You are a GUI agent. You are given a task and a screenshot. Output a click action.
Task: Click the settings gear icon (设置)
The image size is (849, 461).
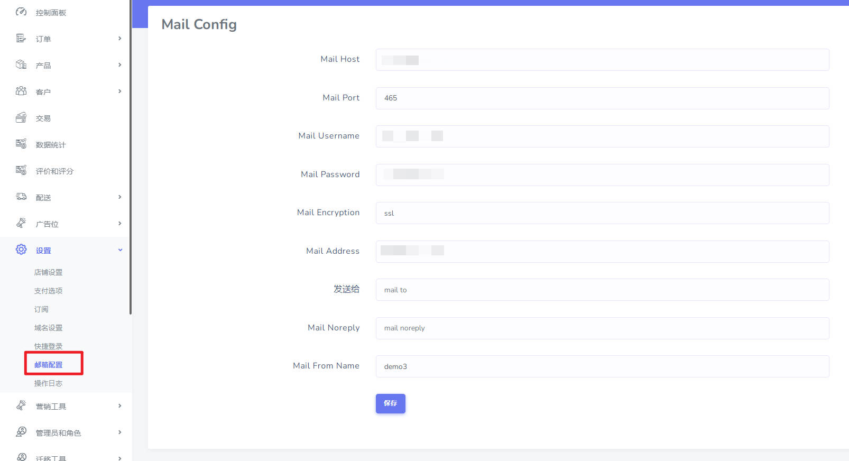[21, 250]
